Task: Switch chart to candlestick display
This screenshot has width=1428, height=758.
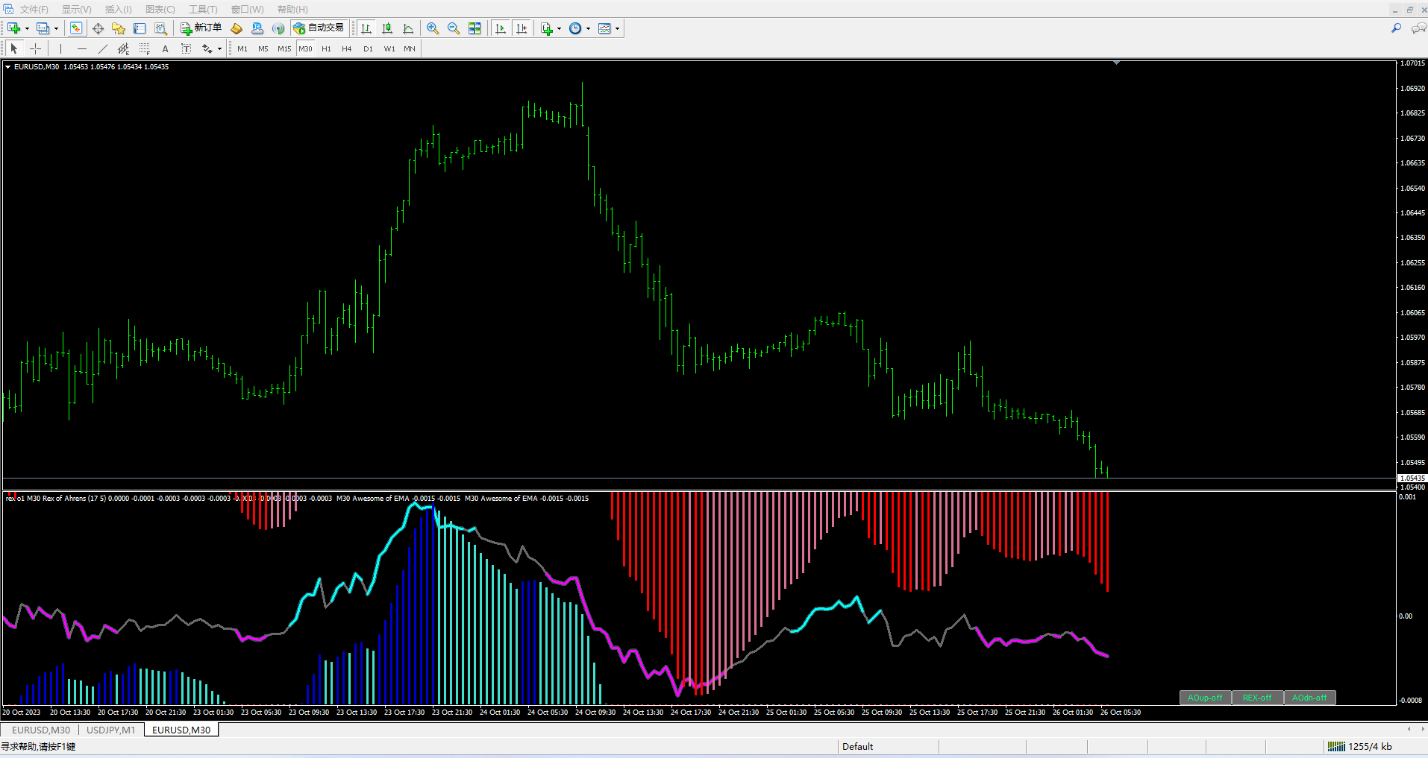Action: coord(387,28)
